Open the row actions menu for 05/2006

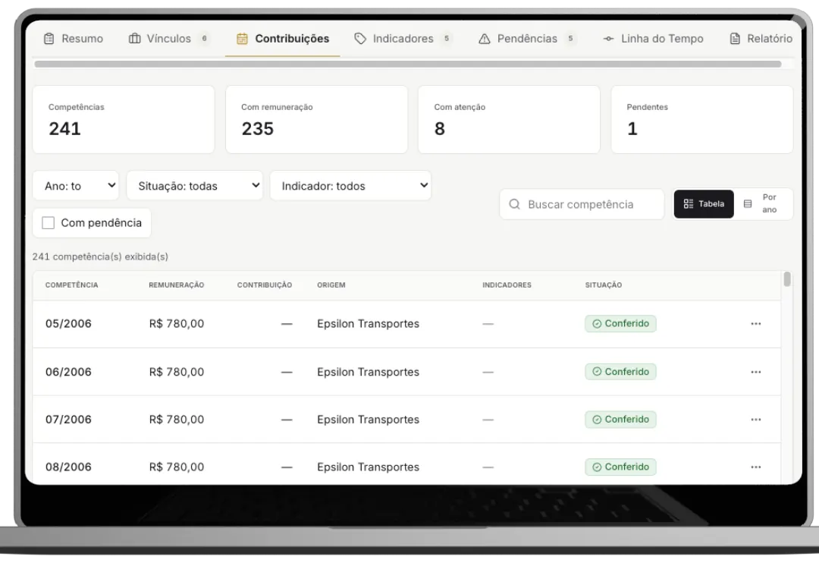(756, 324)
